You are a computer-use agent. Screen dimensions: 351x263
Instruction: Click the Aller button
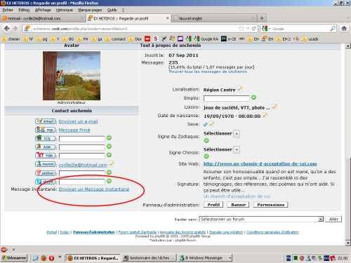(333, 219)
